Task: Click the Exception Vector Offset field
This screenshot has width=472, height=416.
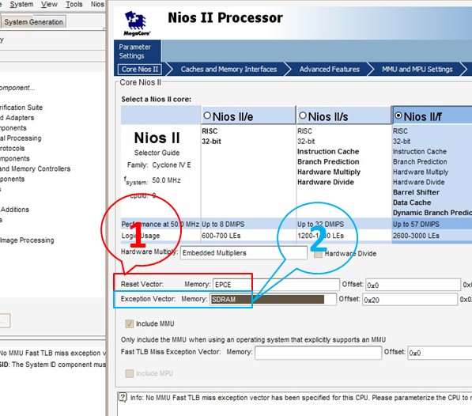Action: click(x=410, y=300)
